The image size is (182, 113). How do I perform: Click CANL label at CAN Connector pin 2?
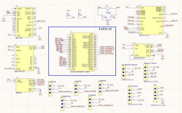click(139, 92)
